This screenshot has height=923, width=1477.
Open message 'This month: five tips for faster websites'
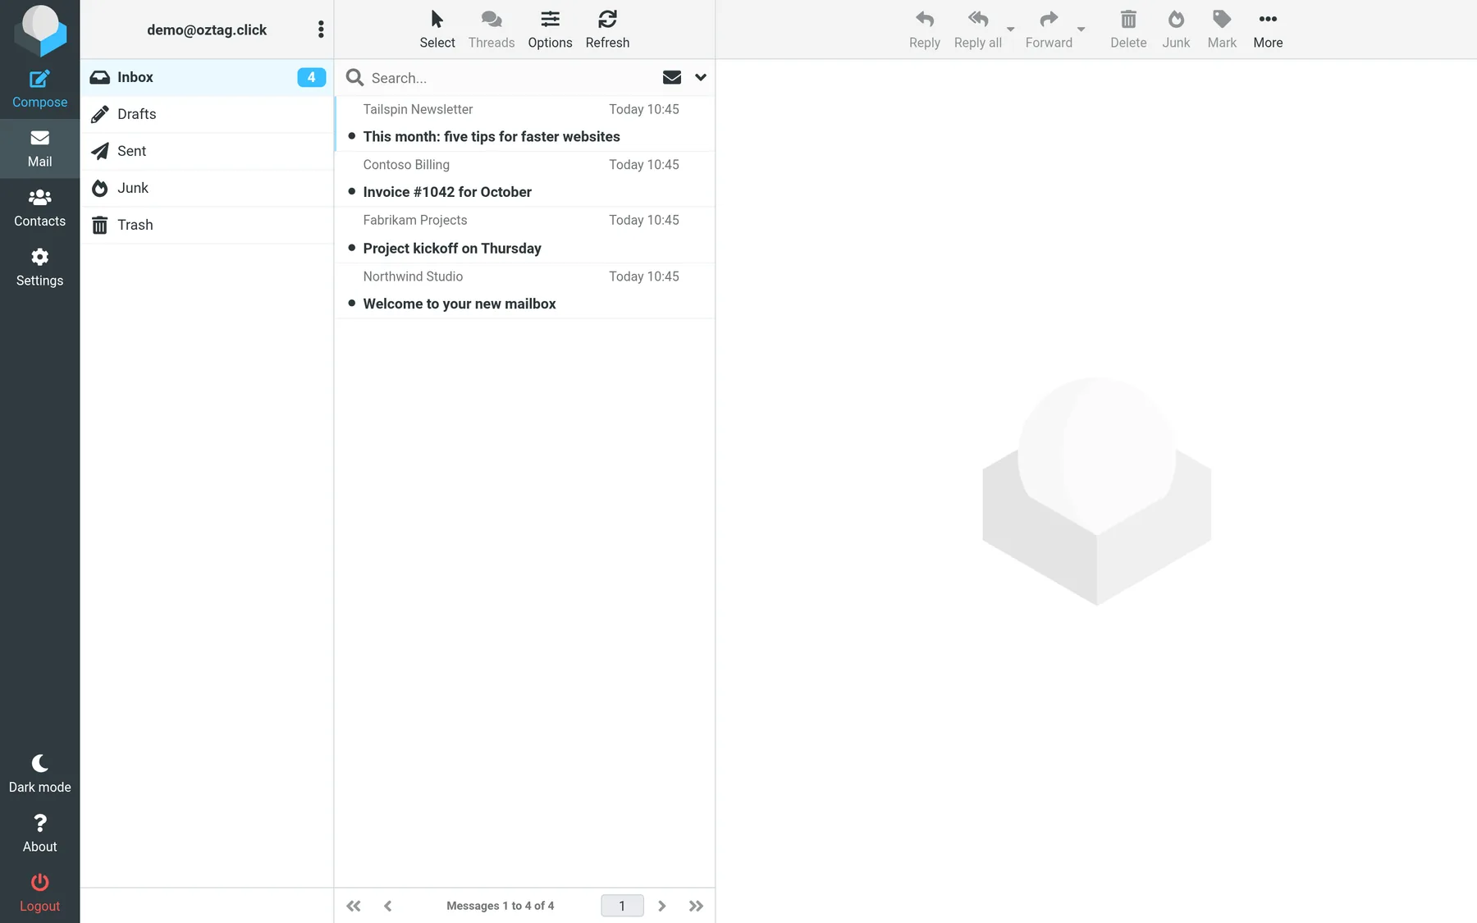pyautogui.click(x=524, y=123)
